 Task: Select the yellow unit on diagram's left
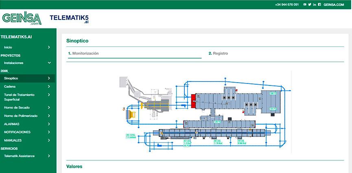click(131, 115)
